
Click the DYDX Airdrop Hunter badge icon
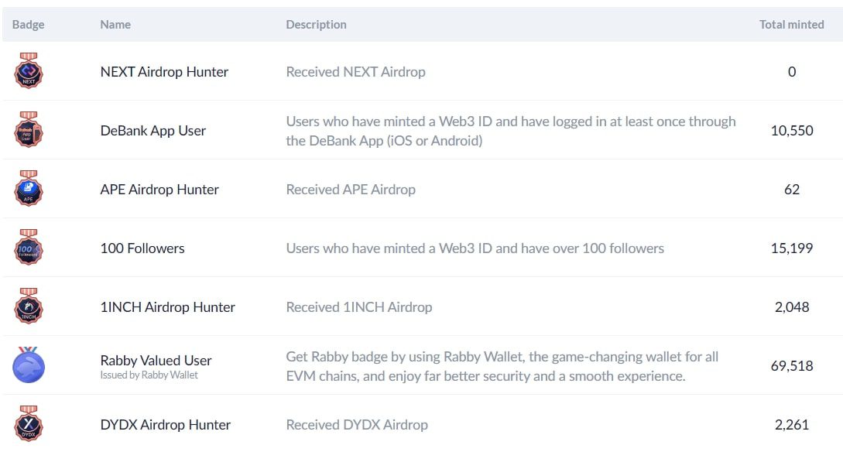click(29, 425)
